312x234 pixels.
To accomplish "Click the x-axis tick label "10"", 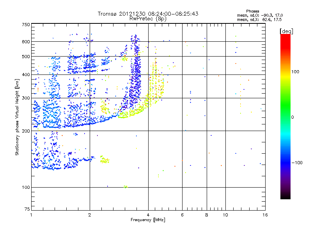I will point(225,215).
